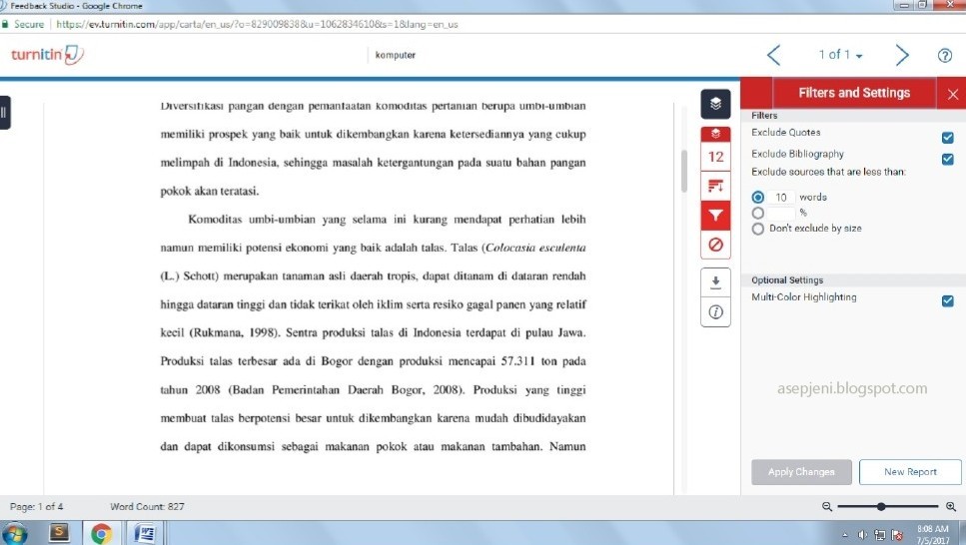Open the Chrome taskbar icon
The height and width of the screenshot is (545, 966).
coord(101,533)
